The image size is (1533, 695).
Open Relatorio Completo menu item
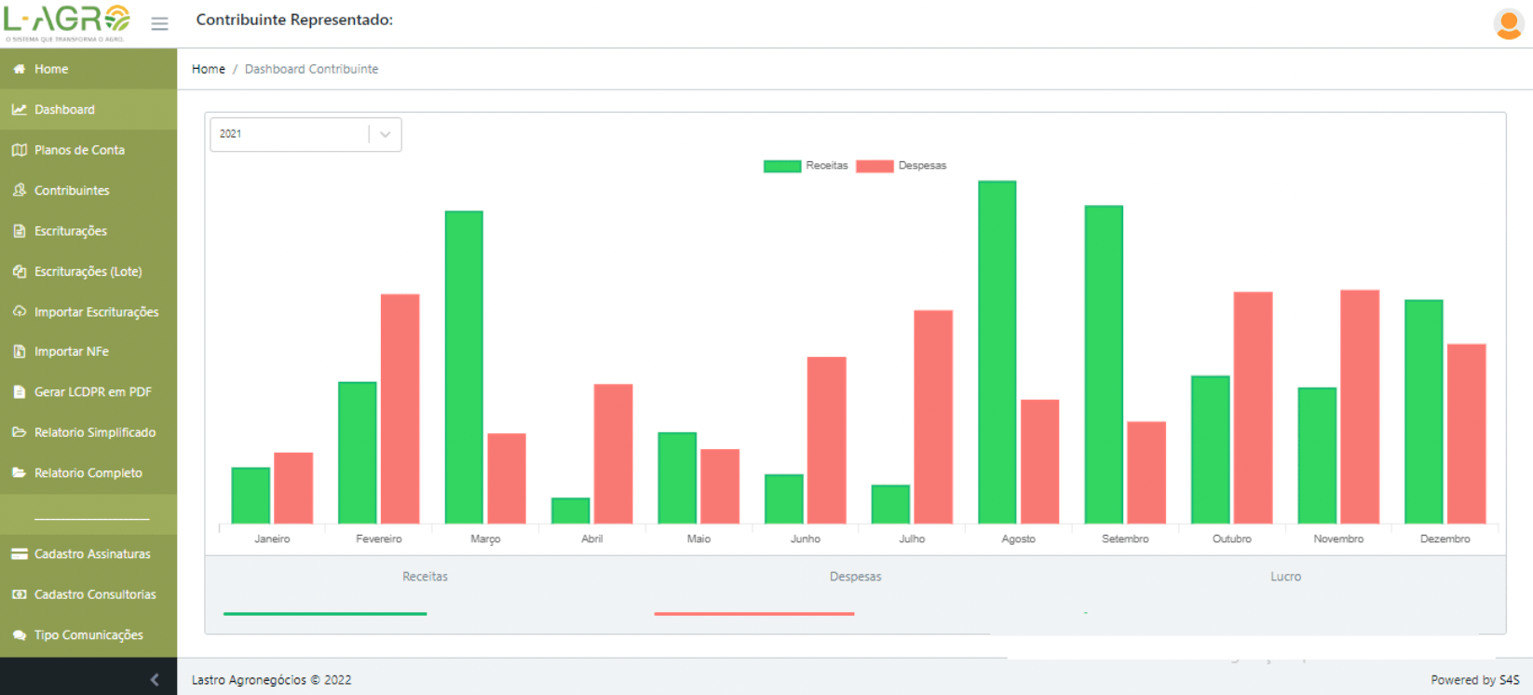point(88,472)
